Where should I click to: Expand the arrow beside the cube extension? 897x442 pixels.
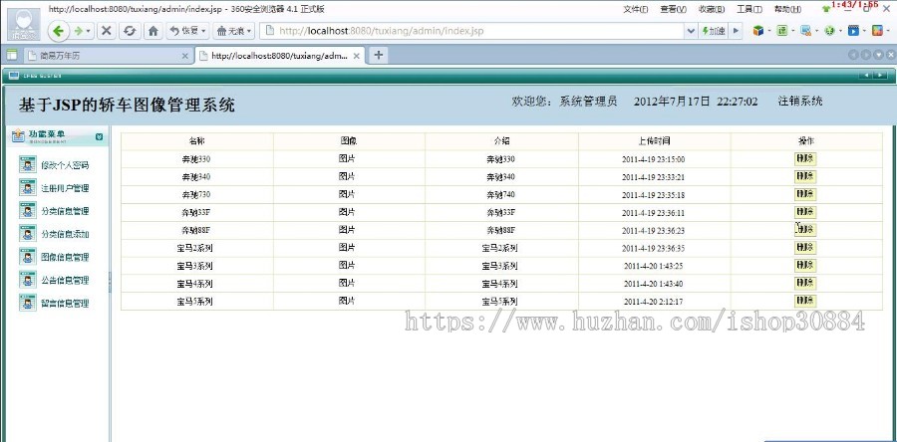pyautogui.click(x=769, y=31)
